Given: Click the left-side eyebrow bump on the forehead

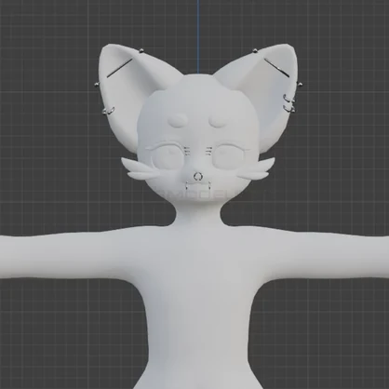Looking at the screenshot, I should point(178,121).
